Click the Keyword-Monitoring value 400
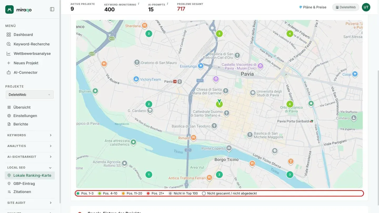Image resolution: width=379 pixels, height=213 pixels. click(109, 9)
